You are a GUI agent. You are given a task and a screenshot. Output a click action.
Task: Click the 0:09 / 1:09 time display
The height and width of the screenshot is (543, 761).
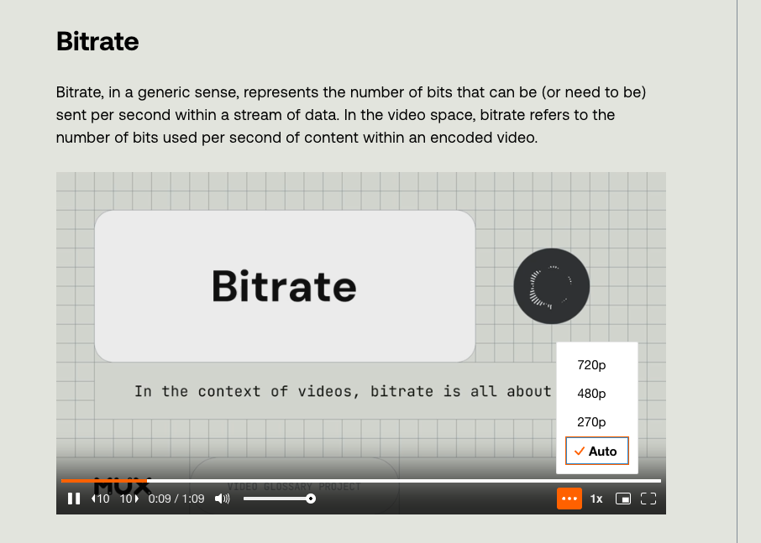tap(176, 499)
